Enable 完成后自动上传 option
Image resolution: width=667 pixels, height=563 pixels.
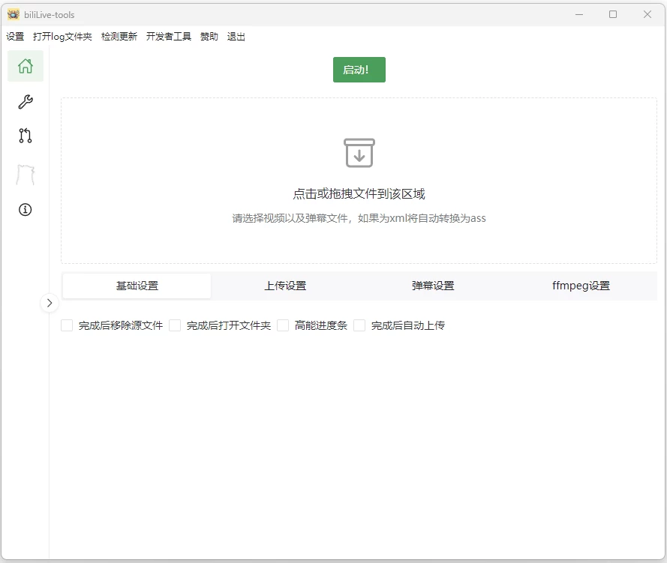[x=359, y=325]
